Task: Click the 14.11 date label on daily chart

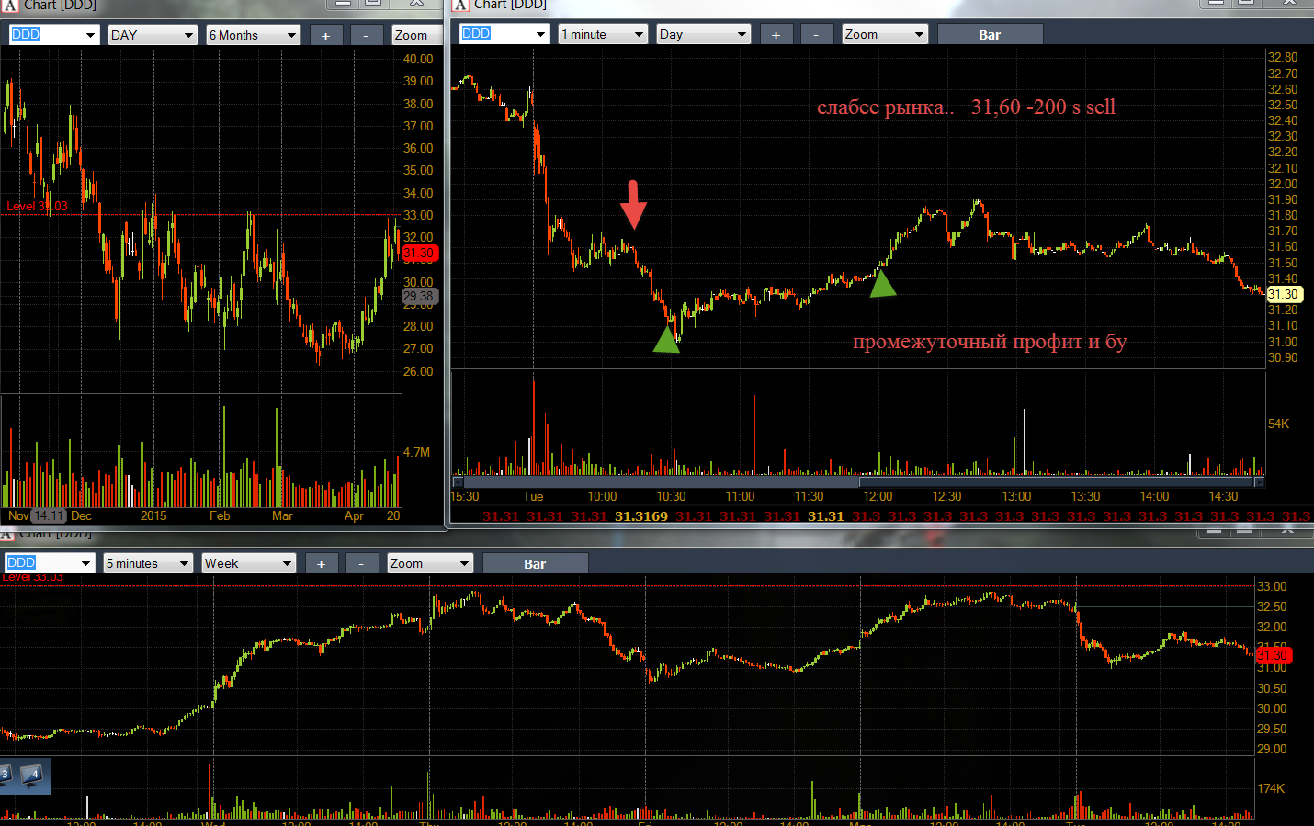Action: click(49, 515)
